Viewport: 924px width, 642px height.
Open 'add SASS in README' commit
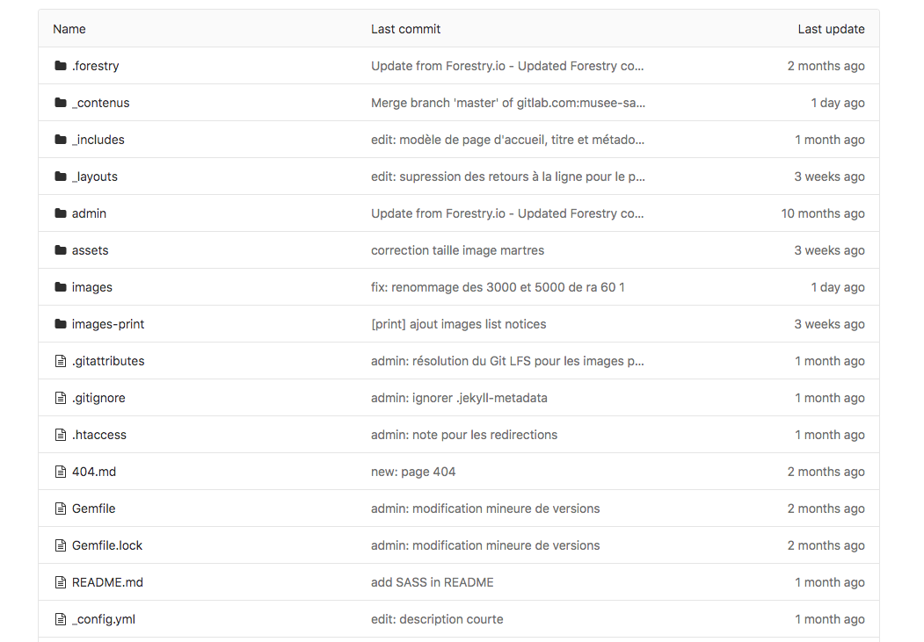pyautogui.click(x=432, y=582)
